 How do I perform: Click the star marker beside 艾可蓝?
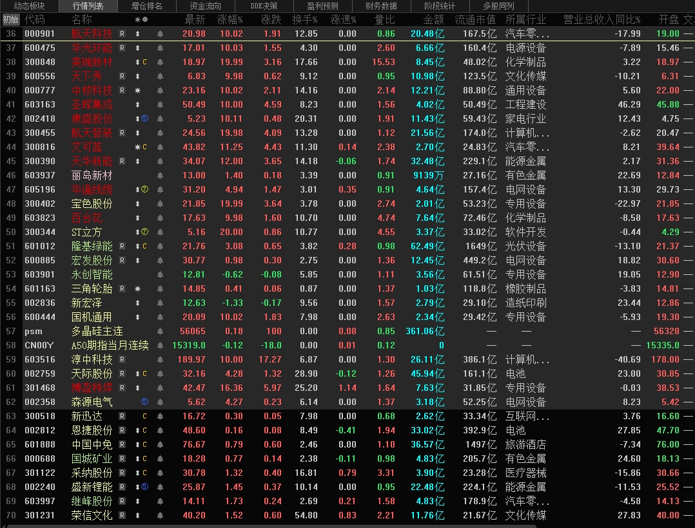point(137,147)
